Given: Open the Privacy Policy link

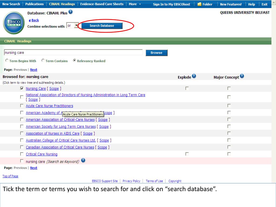Looking at the screenshot, I should click(131, 181).
